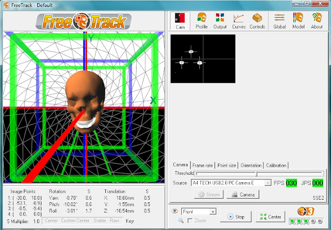Select the Custom Center display option
The height and width of the screenshot is (230, 331).
point(75,221)
